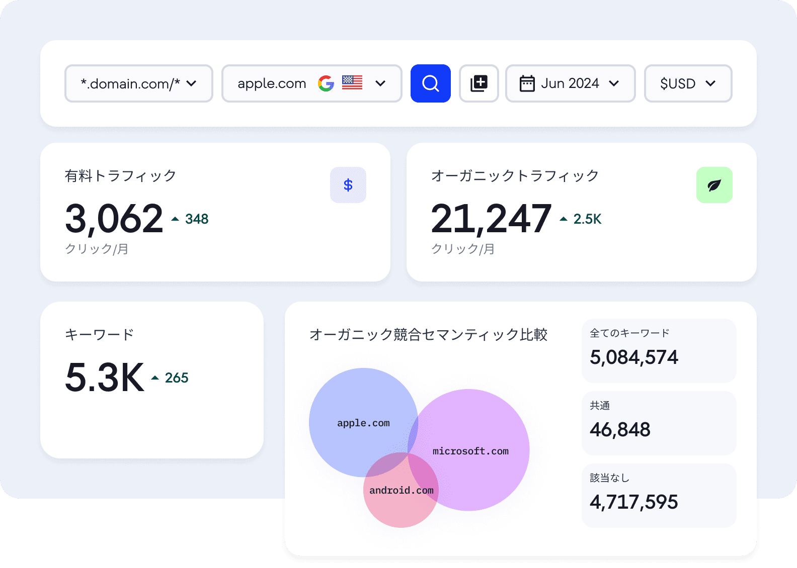The image size is (797, 568).
Task: Click クリック/月 label under 21,247
Action: (463, 249)
